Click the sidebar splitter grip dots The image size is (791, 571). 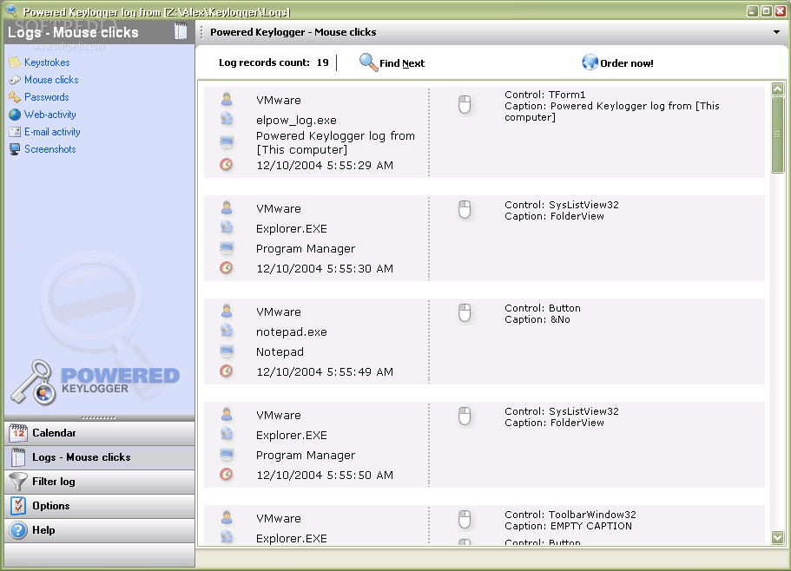99,417
